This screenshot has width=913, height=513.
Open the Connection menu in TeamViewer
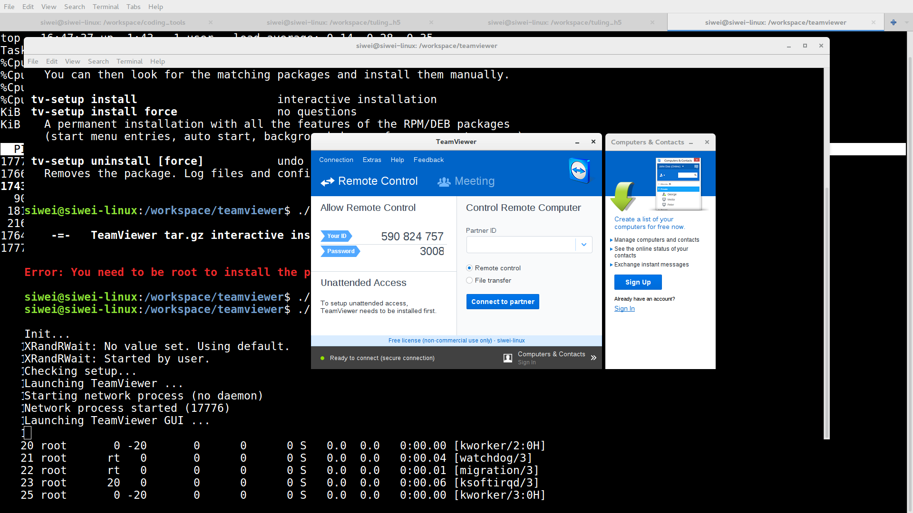pyautogui.click(x=336, y=160)
